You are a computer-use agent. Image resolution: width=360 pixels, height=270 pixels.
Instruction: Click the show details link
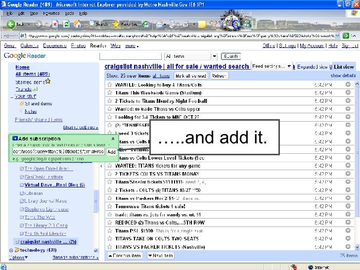(343, 76)
